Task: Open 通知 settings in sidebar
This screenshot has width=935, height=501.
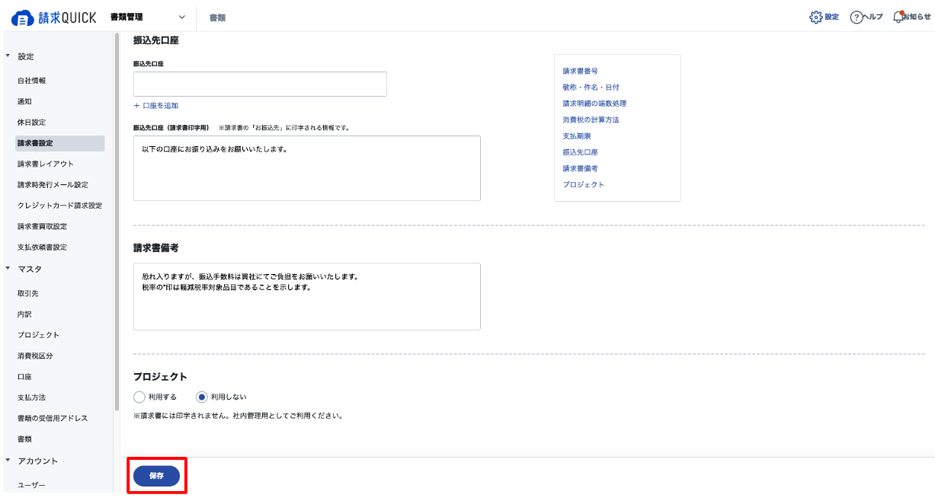Action: [x=24, y=101]
